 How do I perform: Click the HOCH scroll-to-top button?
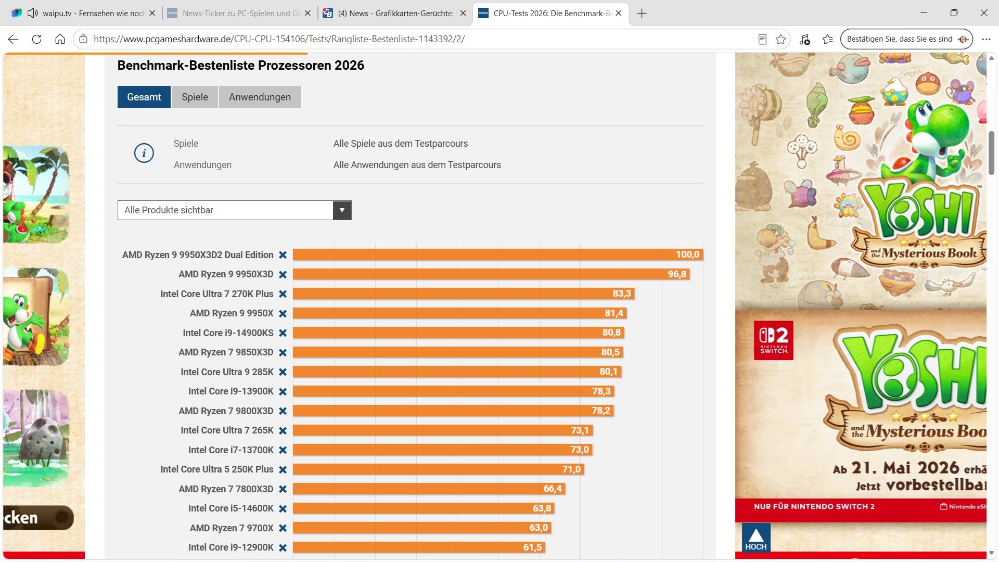click(755, 538)
